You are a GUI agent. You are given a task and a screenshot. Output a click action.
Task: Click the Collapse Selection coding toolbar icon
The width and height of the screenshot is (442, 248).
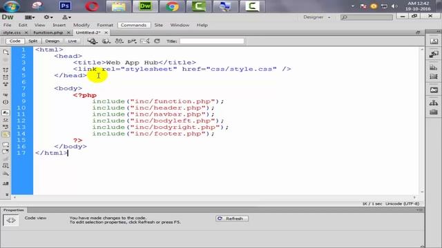click(x=6, y=77)
